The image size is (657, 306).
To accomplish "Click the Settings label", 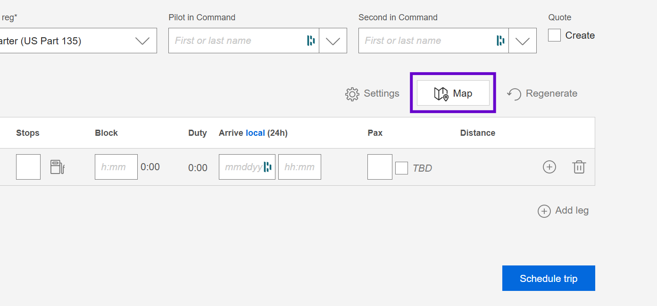I will point(382,93).
